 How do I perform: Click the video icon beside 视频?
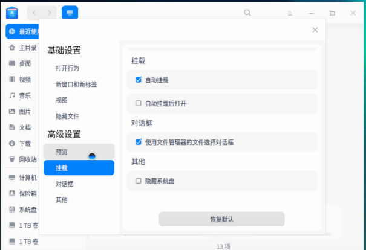(12, 79)
